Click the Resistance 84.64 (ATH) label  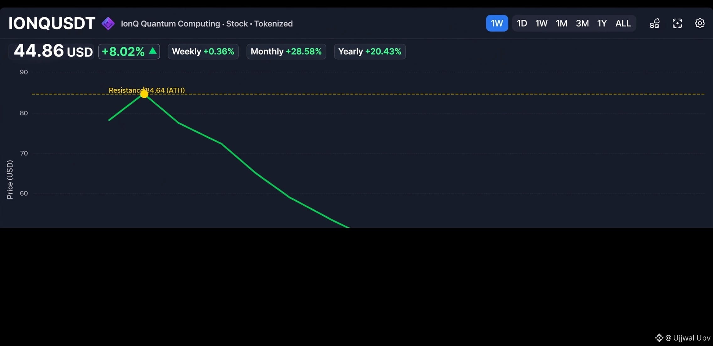tap(147, 90)
